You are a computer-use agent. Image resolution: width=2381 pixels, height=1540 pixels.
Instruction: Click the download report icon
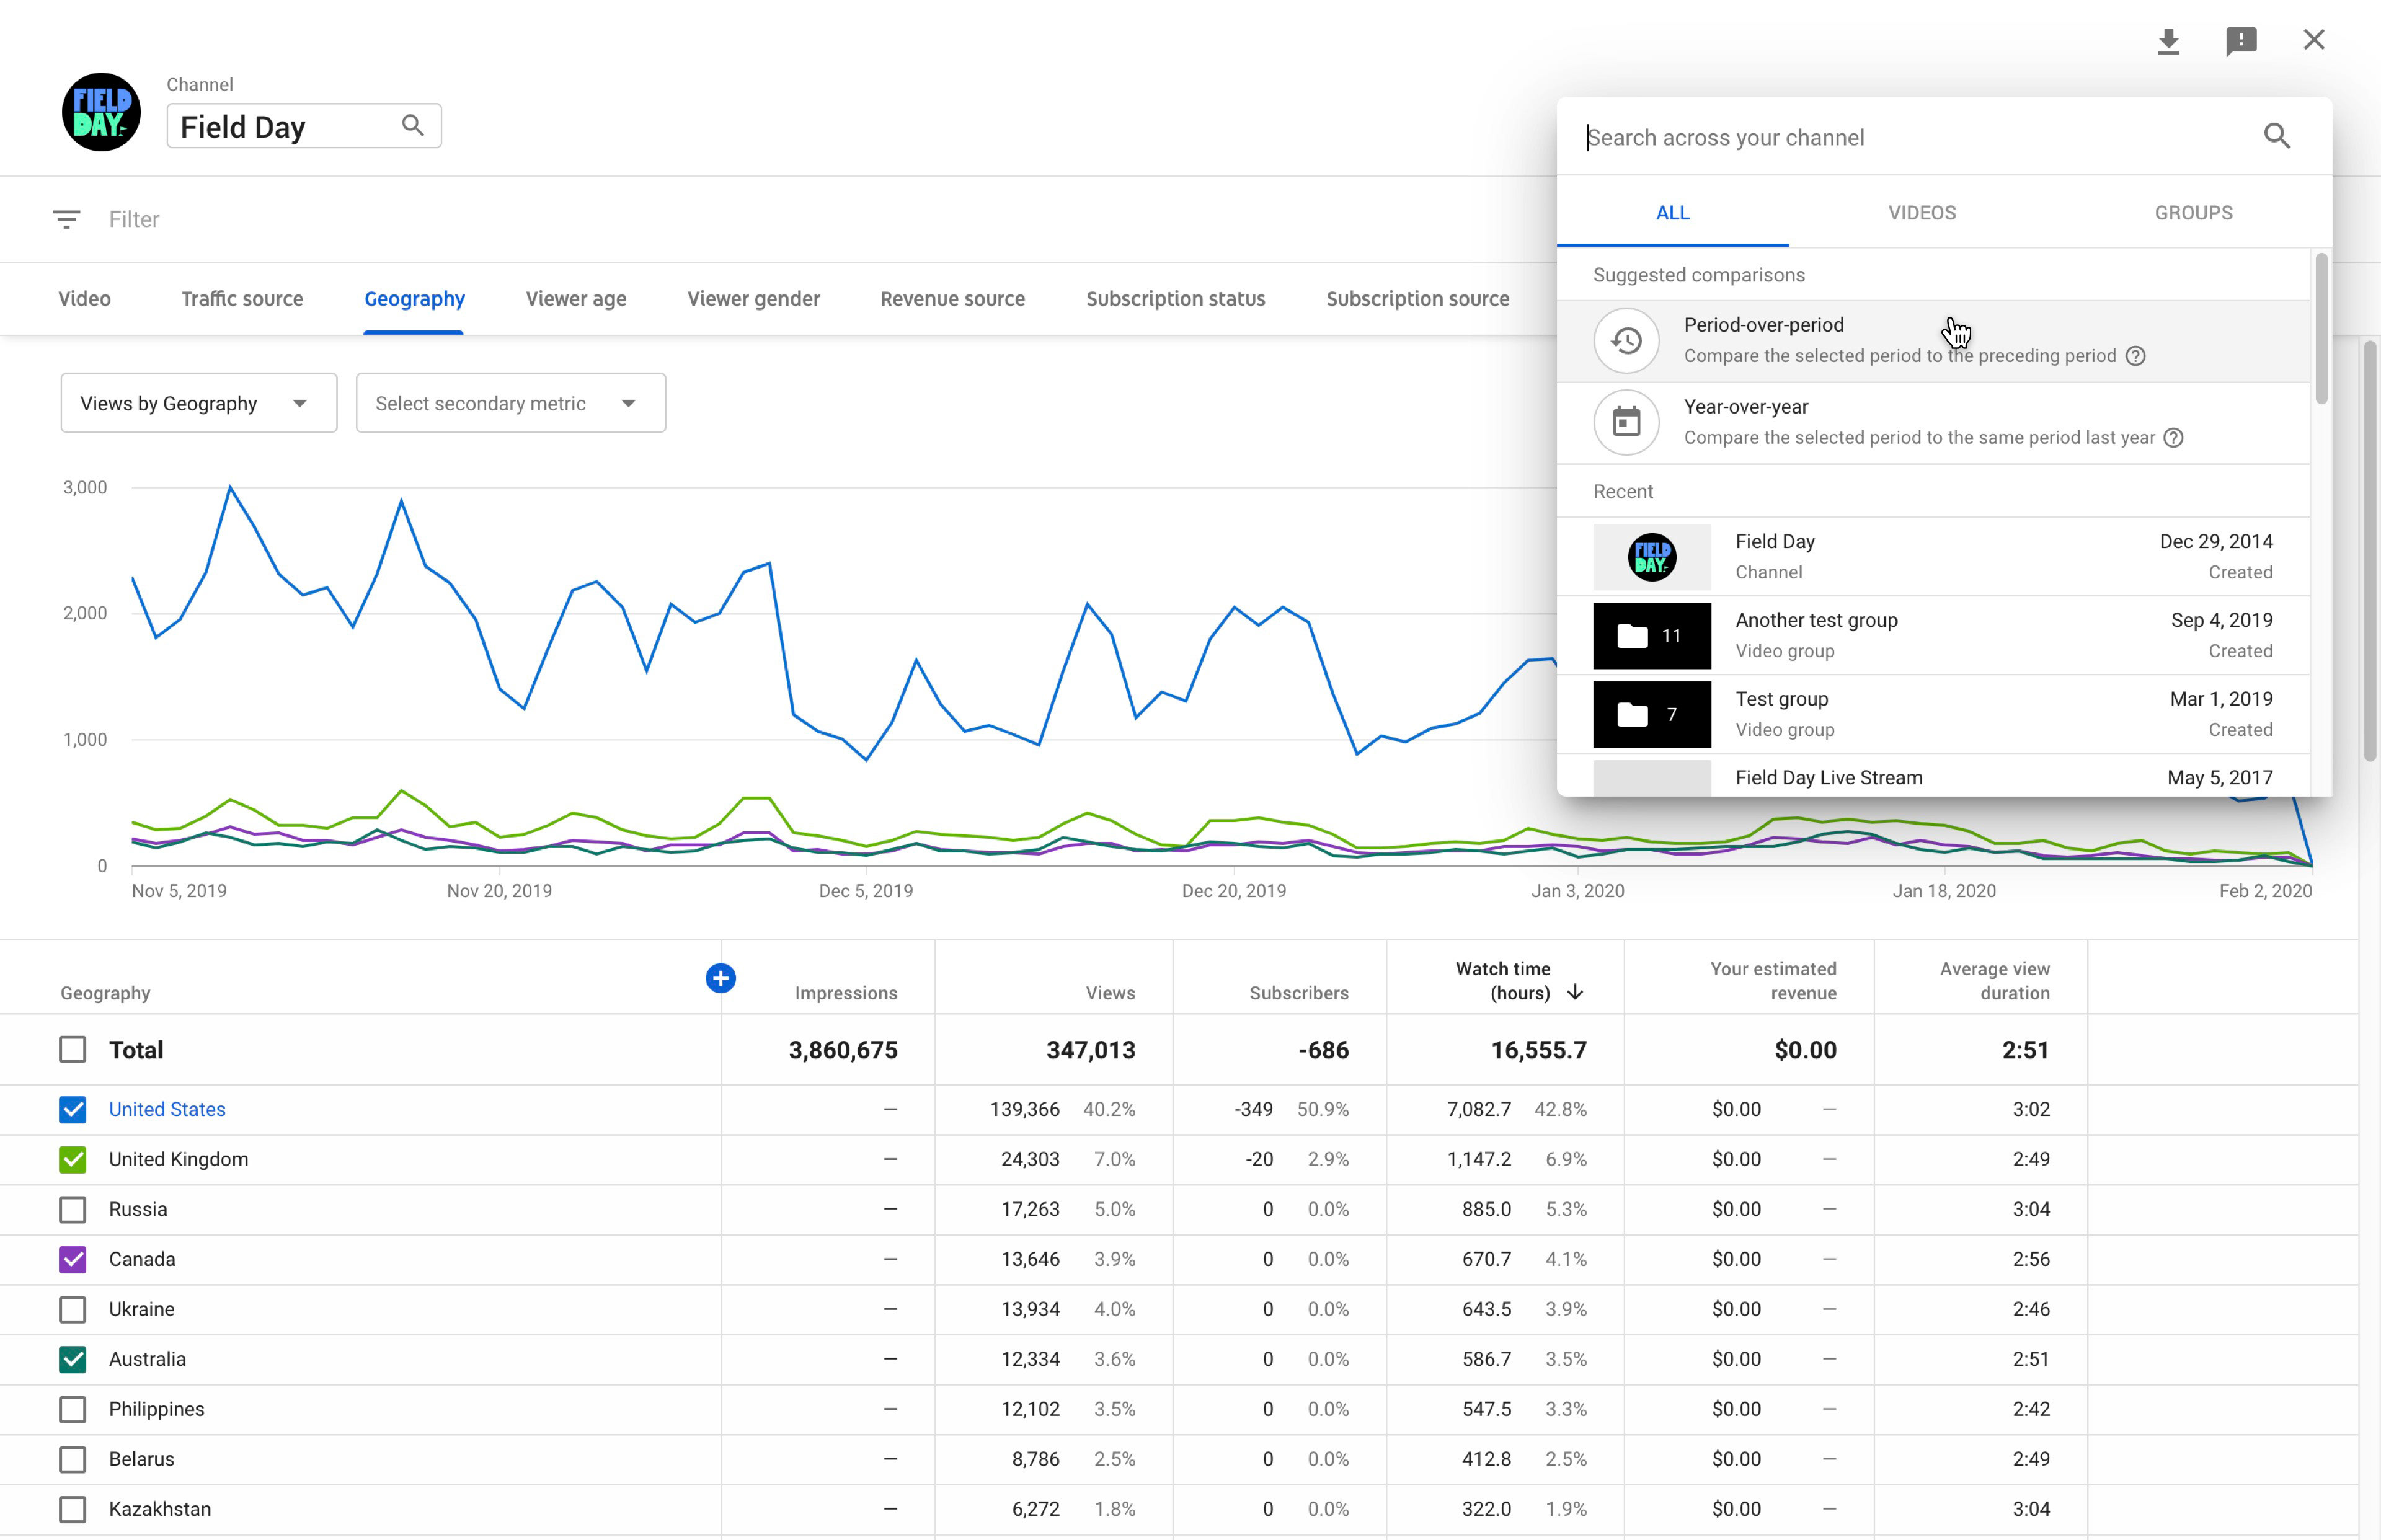(2168, 41)
